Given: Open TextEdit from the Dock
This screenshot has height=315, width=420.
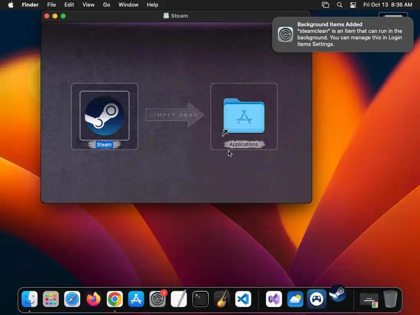Looking at the screenshot, I should [x=179, y=299].
